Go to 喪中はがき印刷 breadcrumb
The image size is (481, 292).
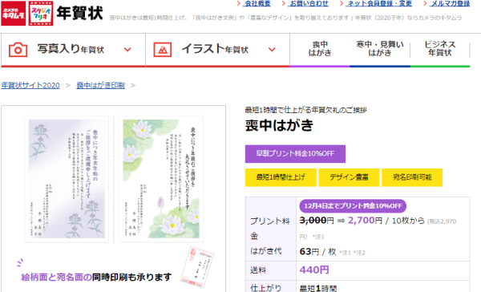point(101,85)
